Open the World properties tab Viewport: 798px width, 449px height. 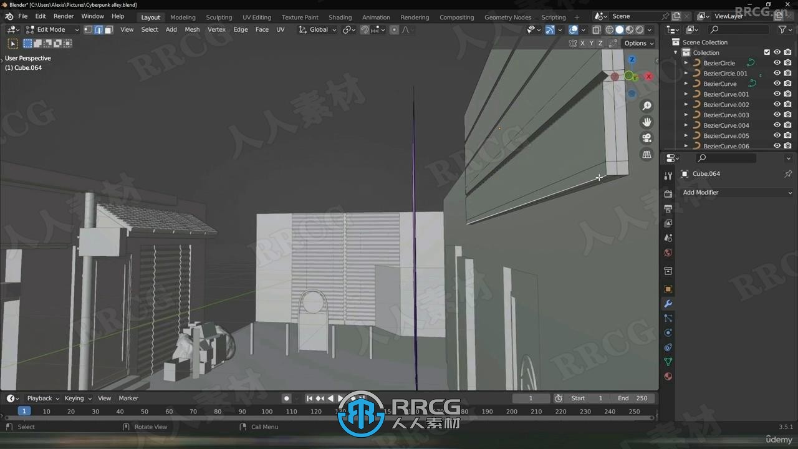coord(668,253)
